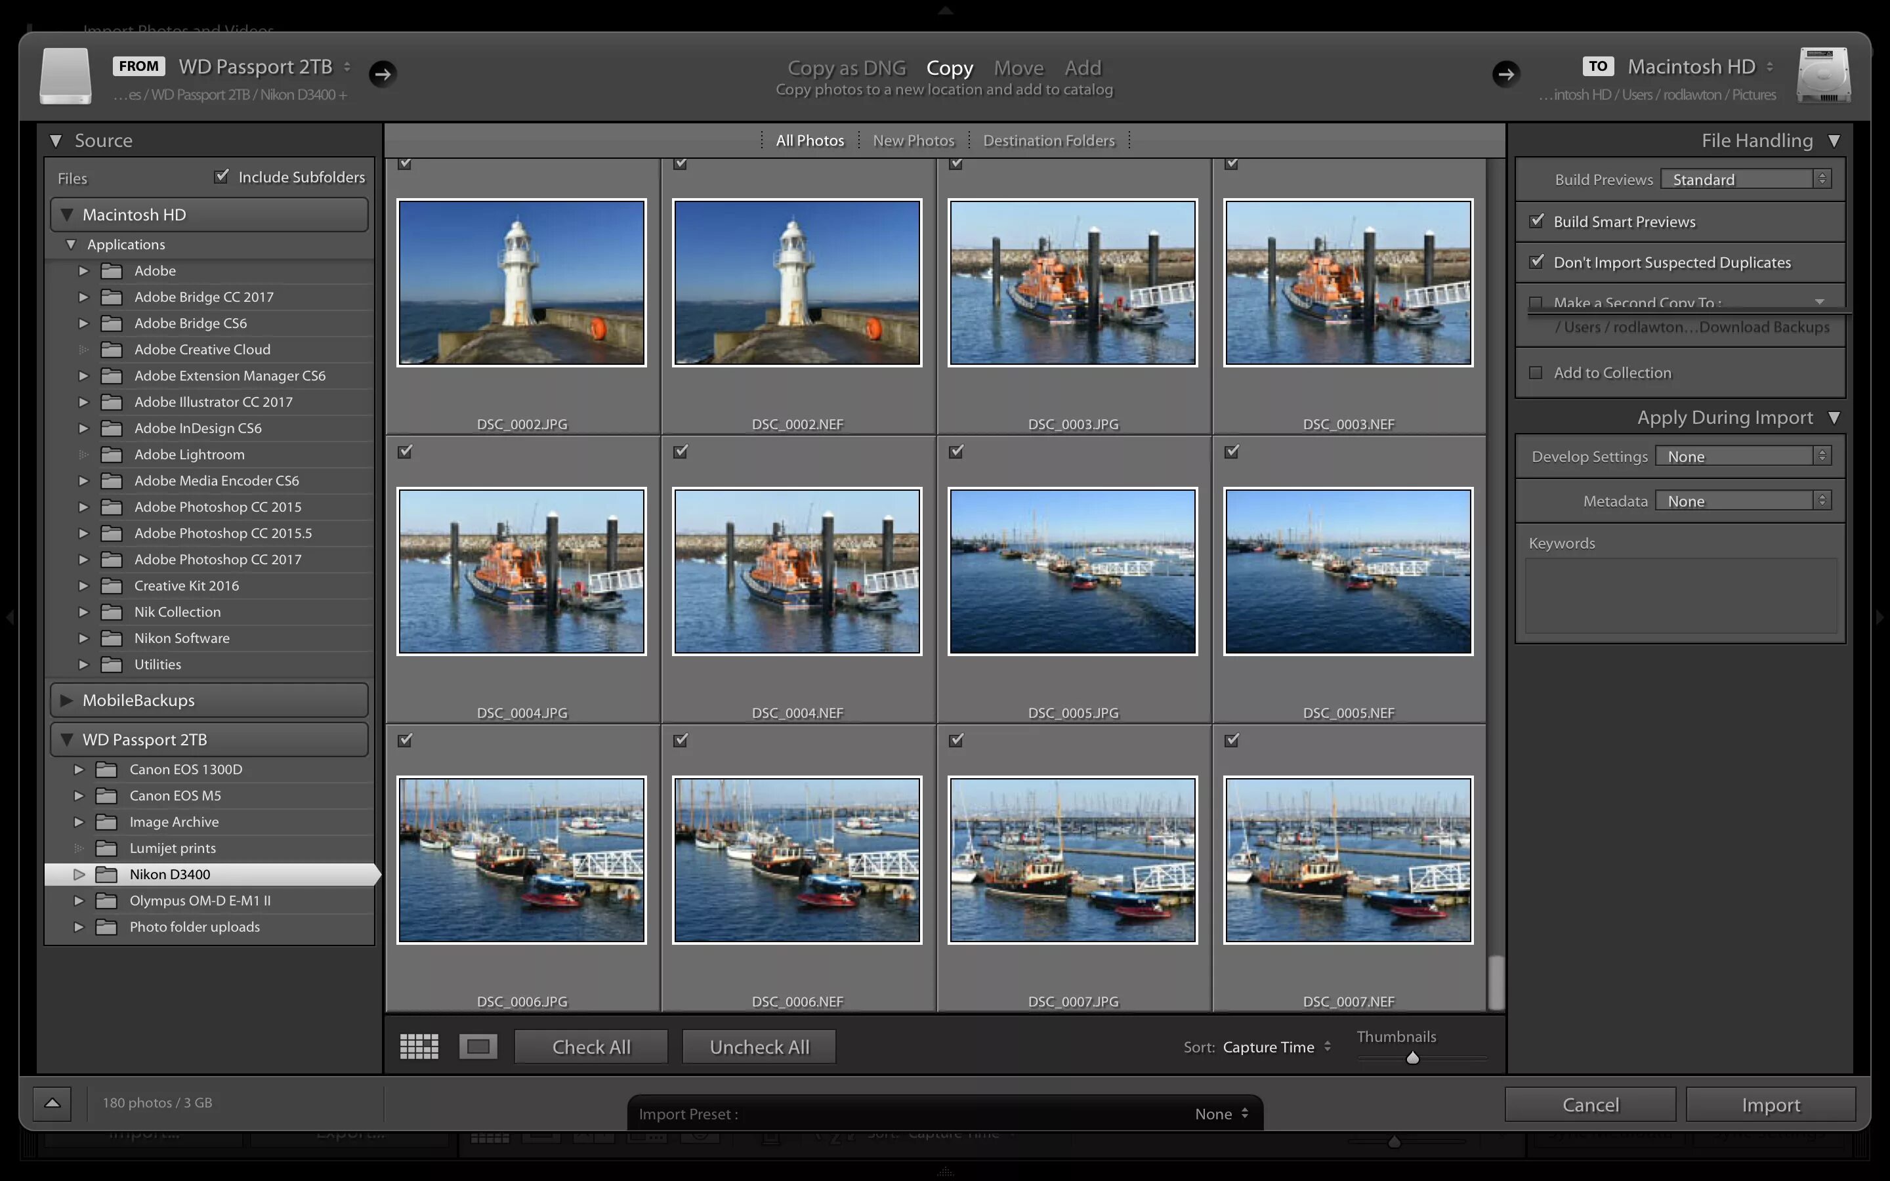This screenshot has height=1181, width=1890.
Task: Click the Macintosh HD destination drive icon
Action: pyautogui.click(x=1823, y=75)
